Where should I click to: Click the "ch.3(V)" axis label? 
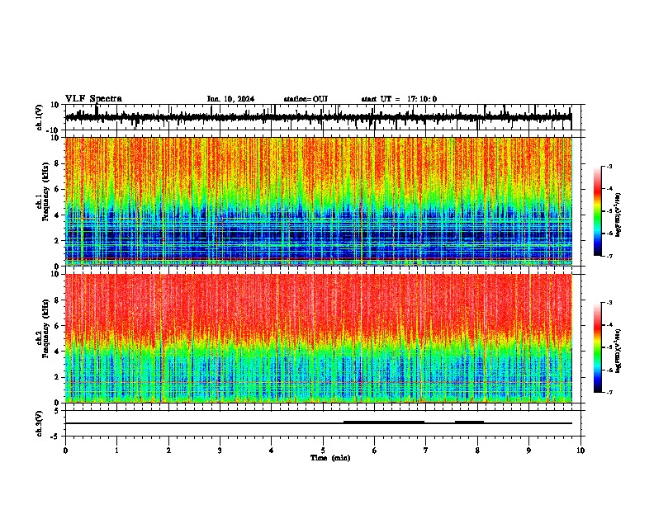40,423
